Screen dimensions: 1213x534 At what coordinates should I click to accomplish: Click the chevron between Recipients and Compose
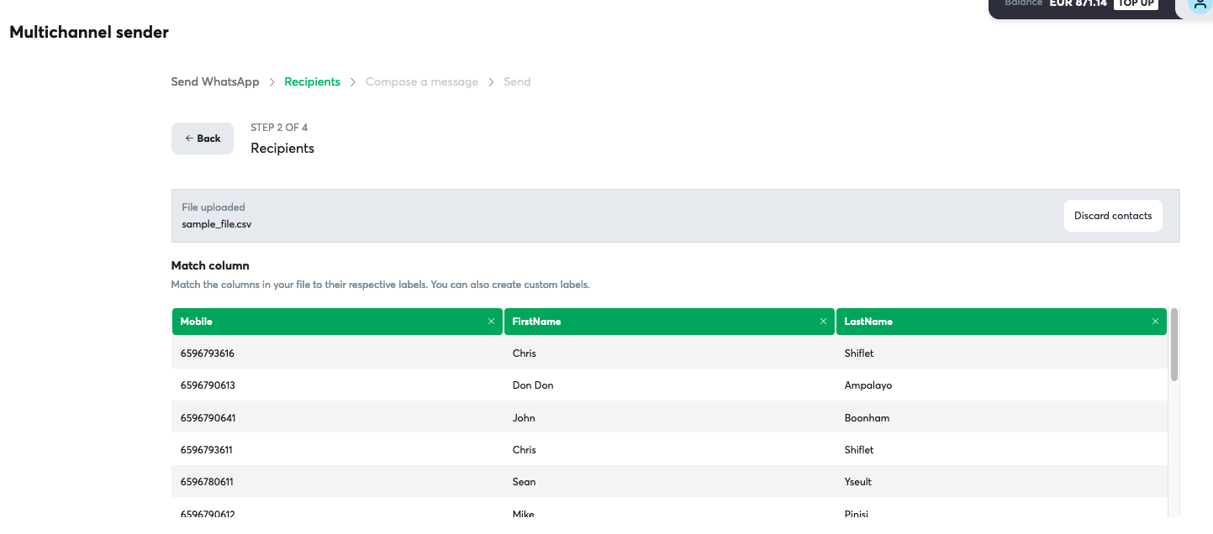tap(352, 81)
